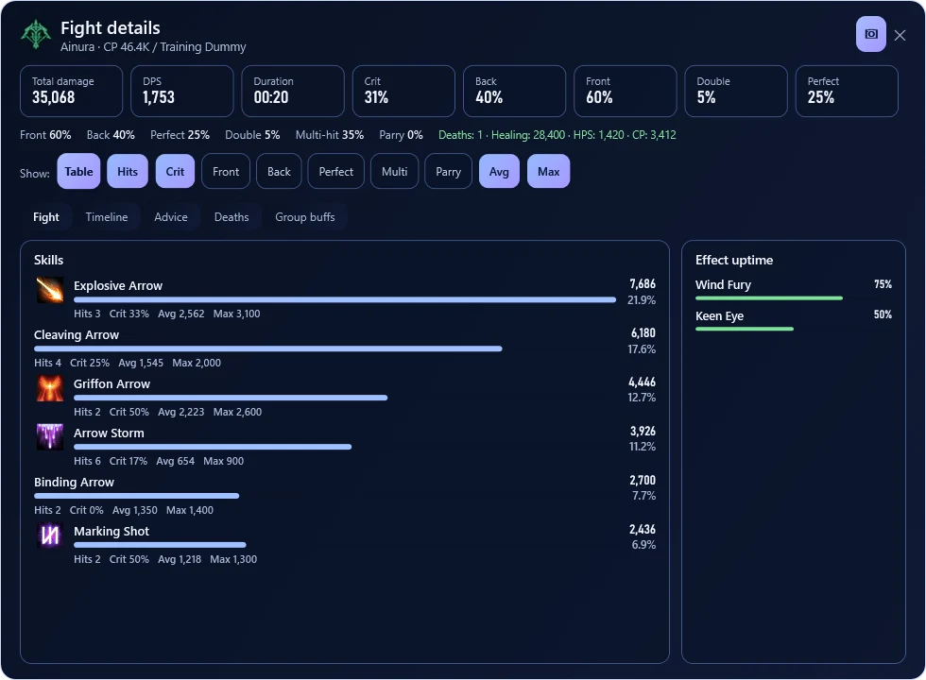Click the Binding Arrow skill name
The height and width of the screenshot is (680, 926).
[x=74, y=483]
